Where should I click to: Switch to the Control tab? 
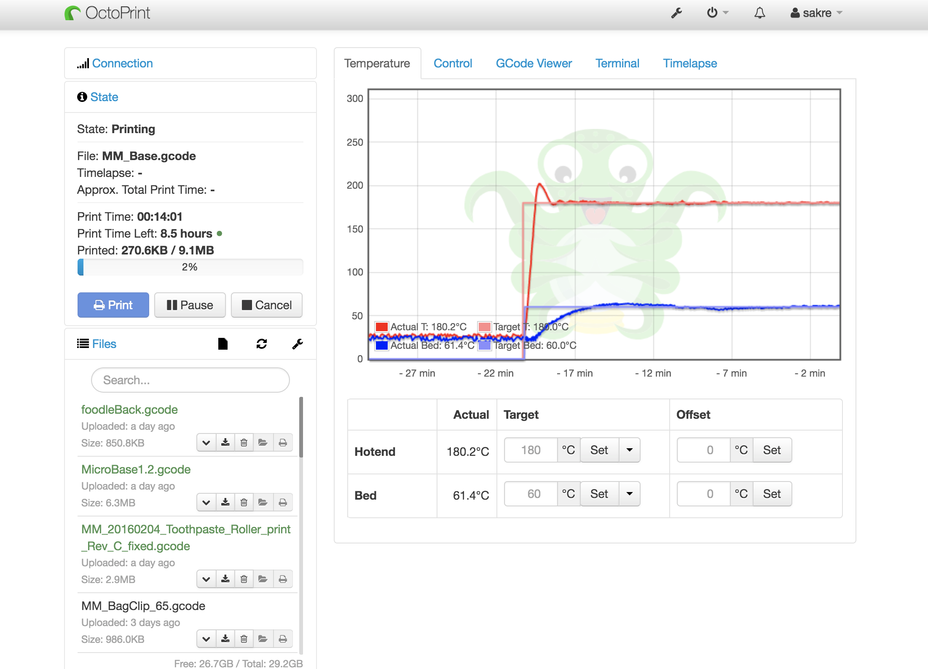pos(453,63)
